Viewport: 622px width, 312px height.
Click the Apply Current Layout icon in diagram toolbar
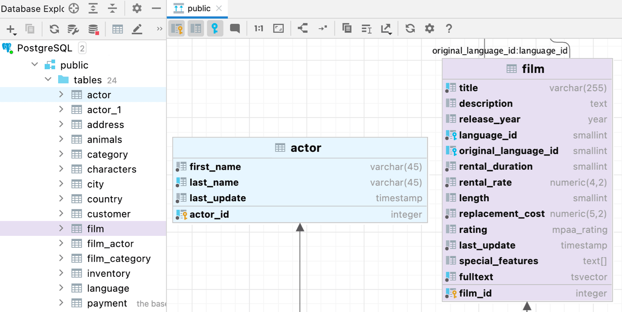pos(302,29)
